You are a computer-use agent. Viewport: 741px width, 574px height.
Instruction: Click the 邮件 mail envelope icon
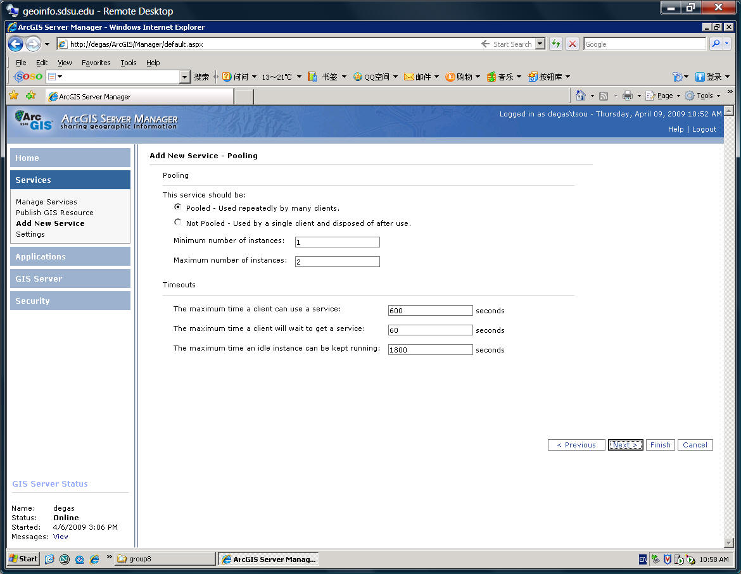[408, 77]
